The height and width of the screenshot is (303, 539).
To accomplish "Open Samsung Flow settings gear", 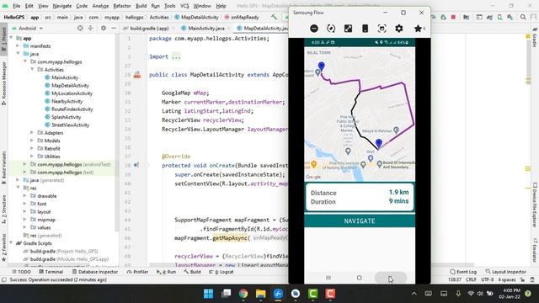I will pyautogui.click(x=398, y=29).
